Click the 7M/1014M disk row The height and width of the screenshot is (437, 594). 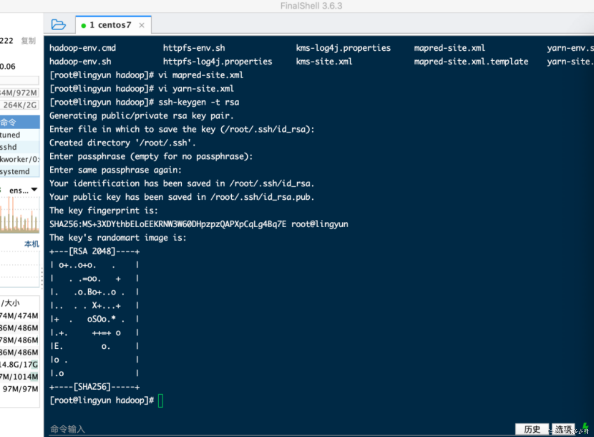click(20, 377)
